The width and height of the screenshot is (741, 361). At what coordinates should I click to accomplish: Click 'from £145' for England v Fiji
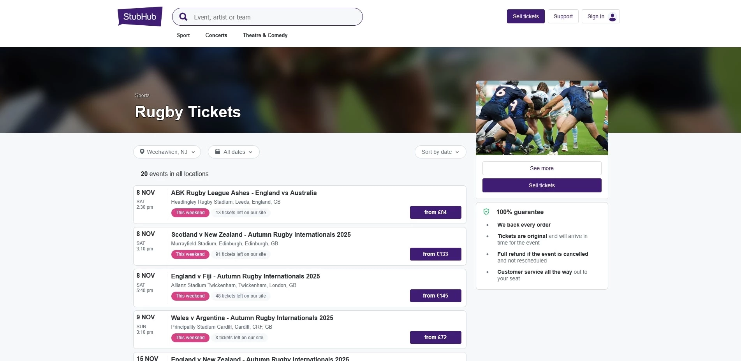pos(435,296)
